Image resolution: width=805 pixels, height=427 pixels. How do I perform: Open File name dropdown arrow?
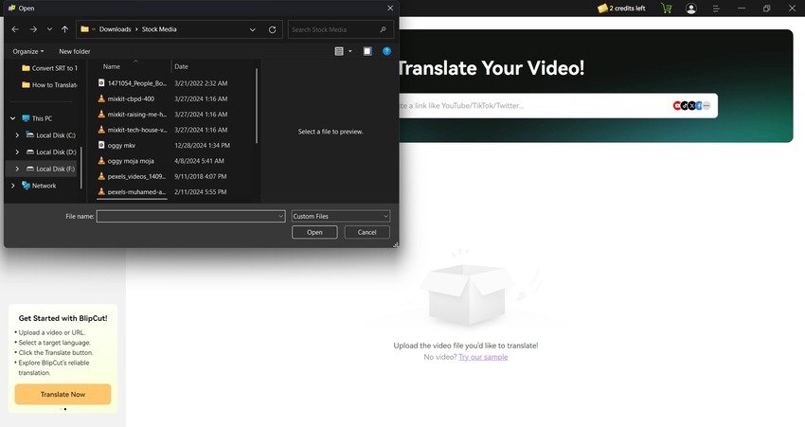(x=281, y=216)
